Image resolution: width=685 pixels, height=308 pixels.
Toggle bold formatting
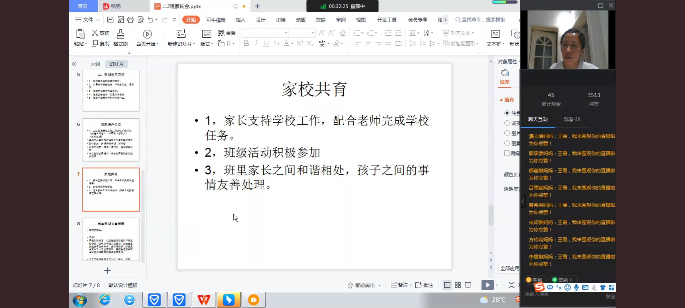[246, 44]
